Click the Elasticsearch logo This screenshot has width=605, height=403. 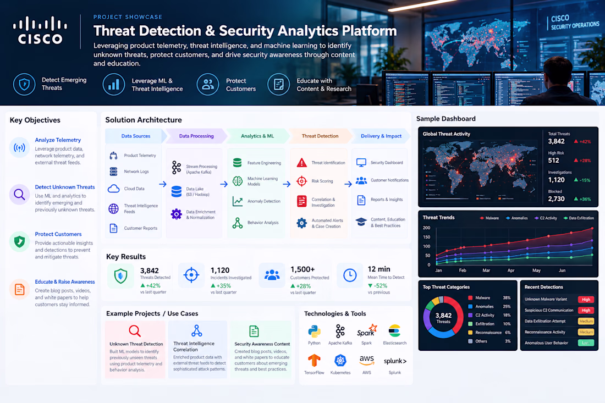coord(394,332)
